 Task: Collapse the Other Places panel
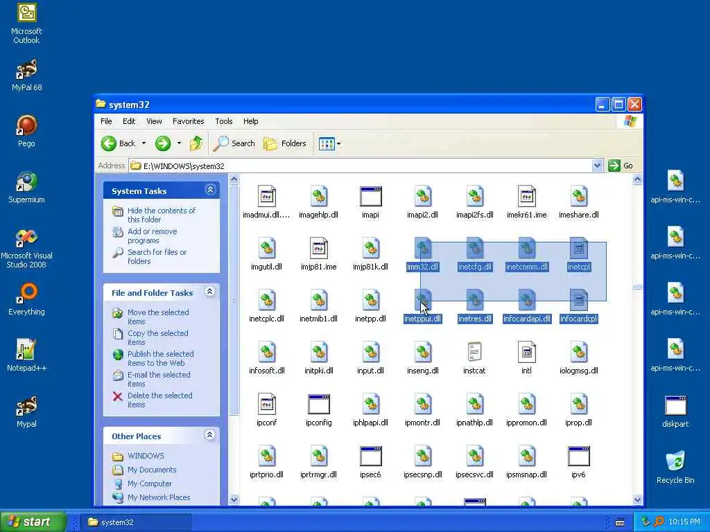point(209,435)
